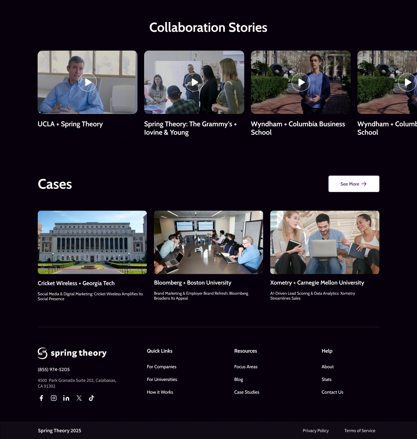This screenshot has height=439, width=417.
Task: Click the Cases section heading
Action: point(55,184)
